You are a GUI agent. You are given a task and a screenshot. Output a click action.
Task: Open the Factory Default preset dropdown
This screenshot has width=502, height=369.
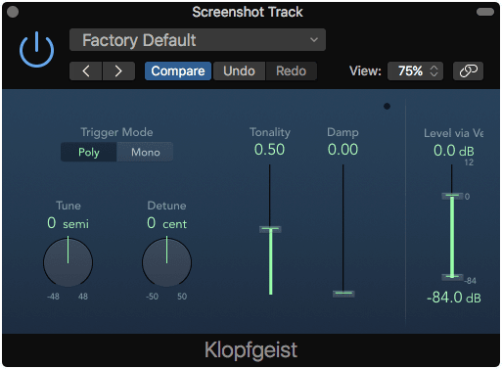tap(198, 40)
